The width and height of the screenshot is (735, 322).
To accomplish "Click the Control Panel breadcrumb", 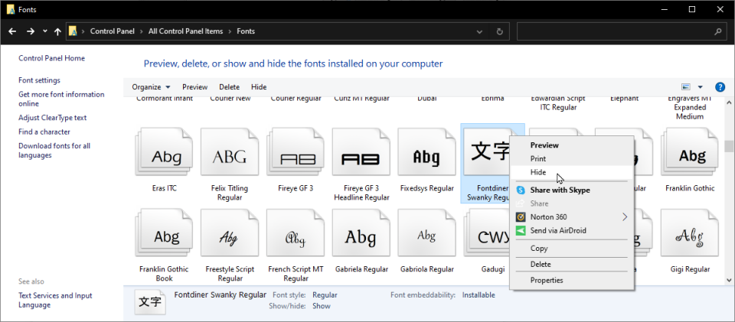I will (112, 31).
